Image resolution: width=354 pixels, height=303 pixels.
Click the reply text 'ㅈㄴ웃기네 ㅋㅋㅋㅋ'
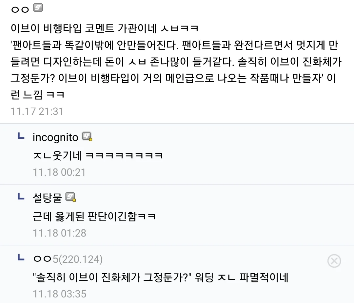click(98, 155)
